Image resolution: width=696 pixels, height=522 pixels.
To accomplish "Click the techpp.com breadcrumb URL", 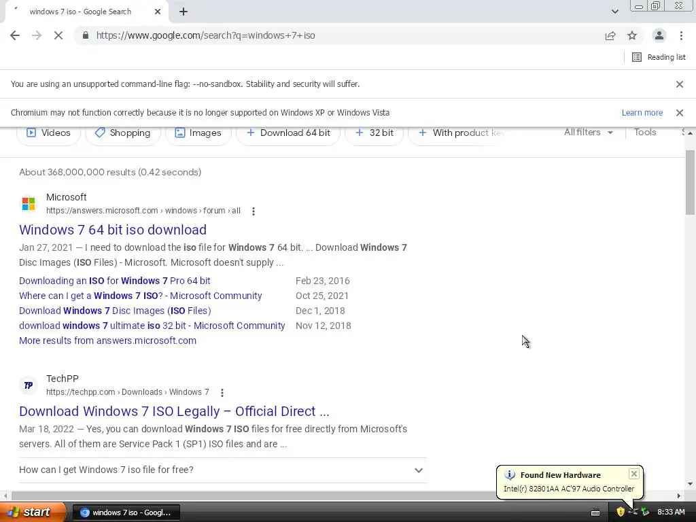I will point(127,392).
